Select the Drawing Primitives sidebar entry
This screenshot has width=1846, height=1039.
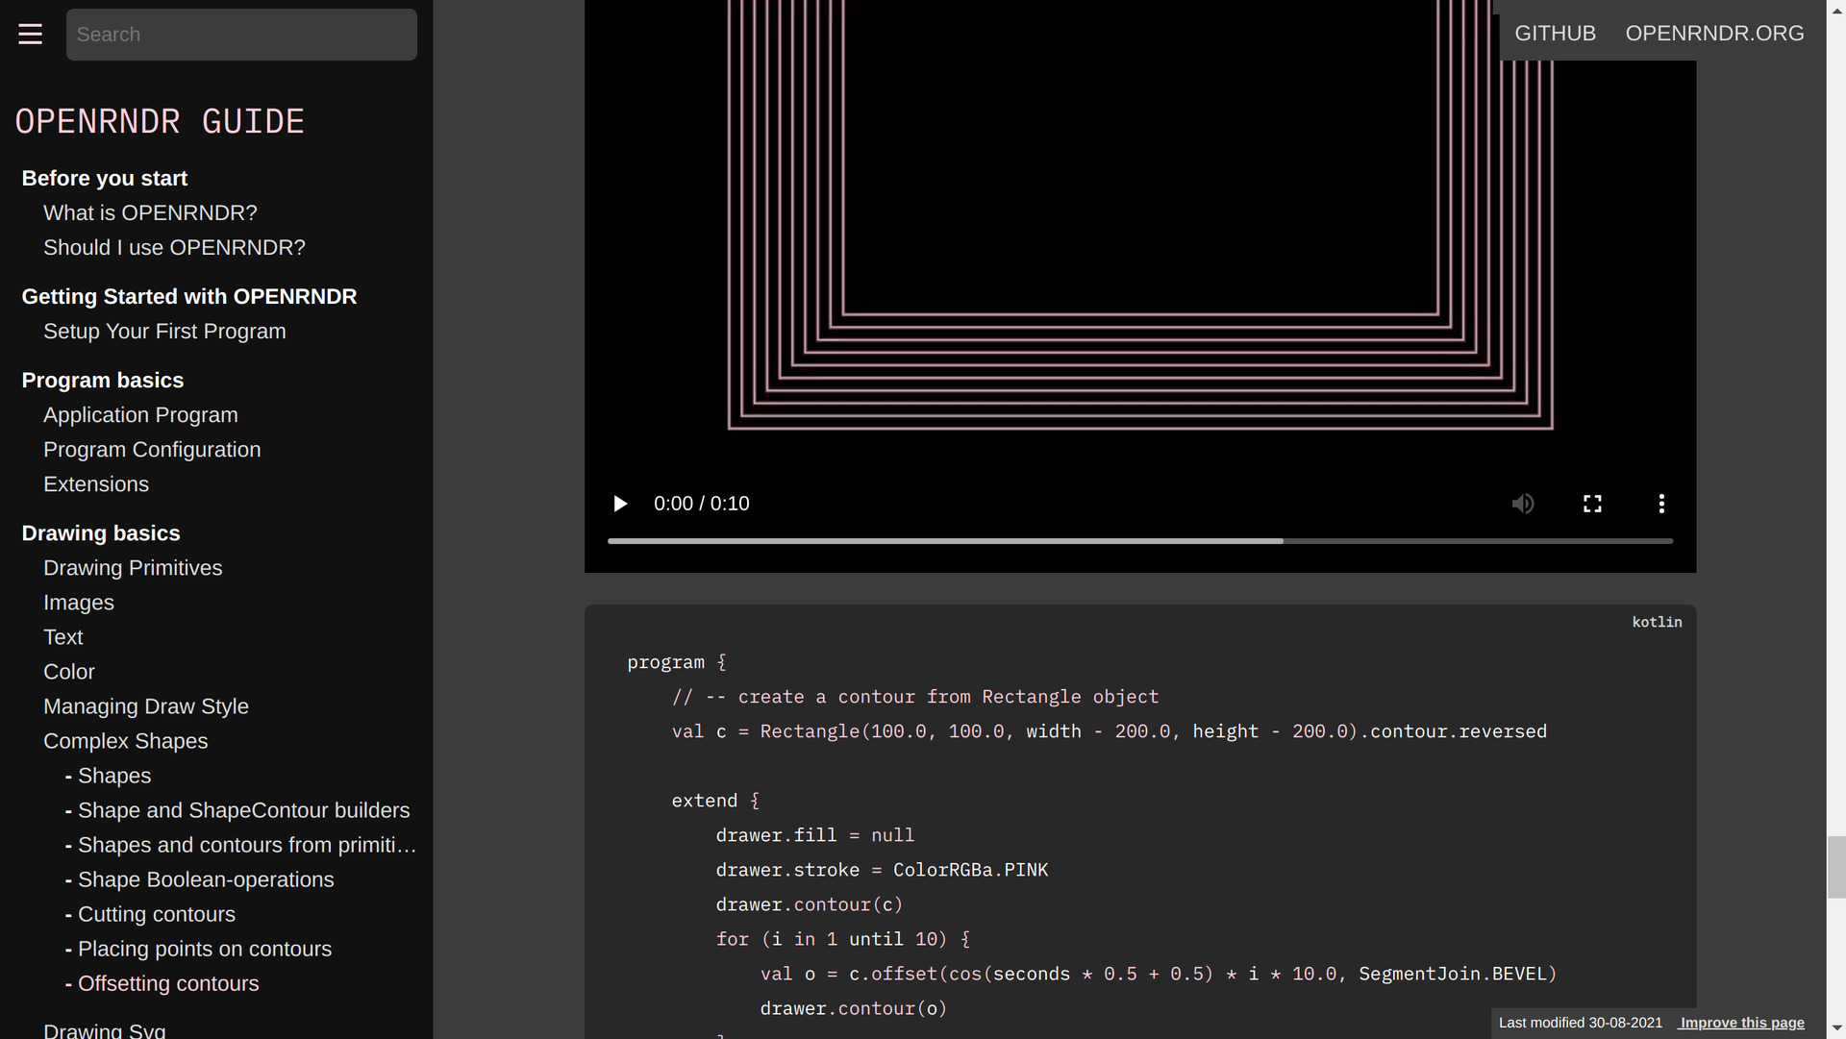point(133,568)
